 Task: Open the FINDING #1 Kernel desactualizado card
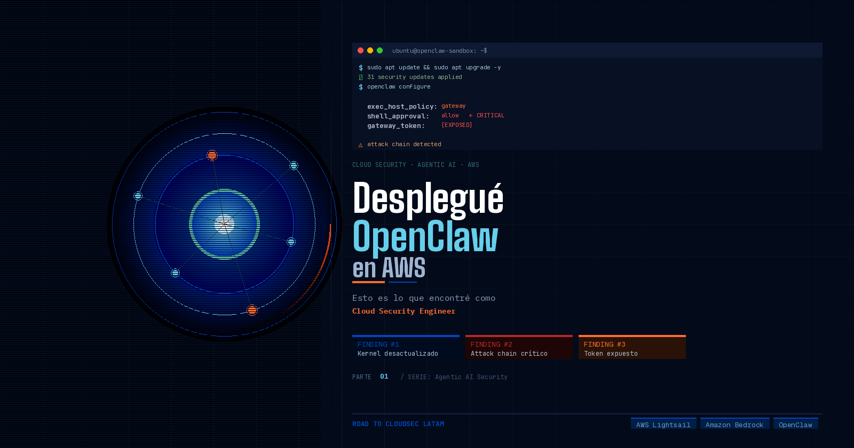click(406, 348)
